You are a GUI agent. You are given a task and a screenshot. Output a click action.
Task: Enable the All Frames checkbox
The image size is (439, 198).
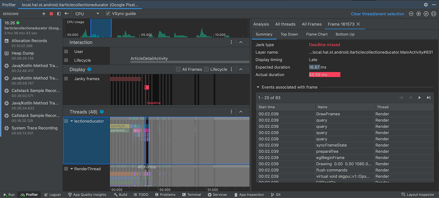pos(178,69)
